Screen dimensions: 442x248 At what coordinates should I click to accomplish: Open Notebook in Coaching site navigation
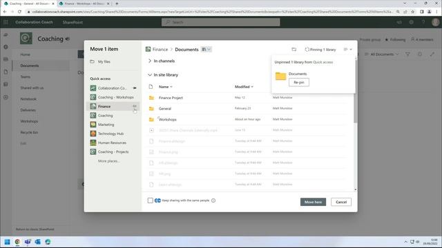point(28,99)
